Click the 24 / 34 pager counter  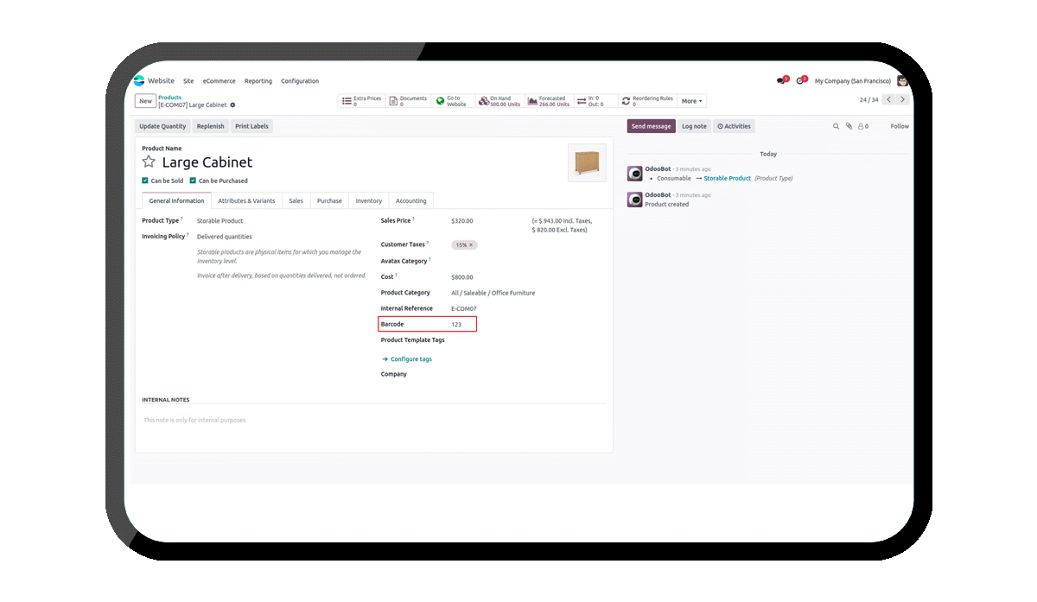[x=868, y=100]
